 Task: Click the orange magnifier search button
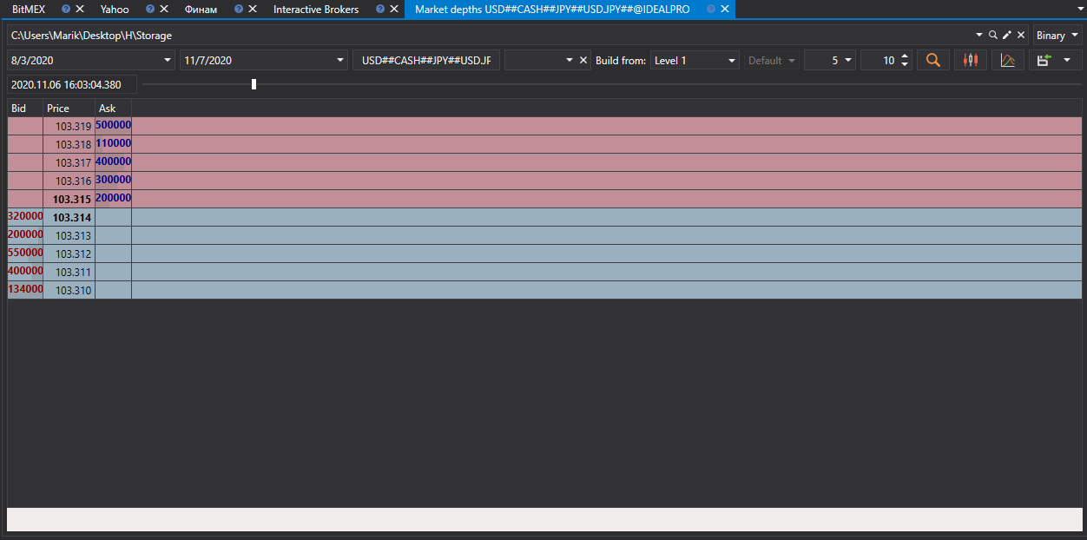pos(933,61)
